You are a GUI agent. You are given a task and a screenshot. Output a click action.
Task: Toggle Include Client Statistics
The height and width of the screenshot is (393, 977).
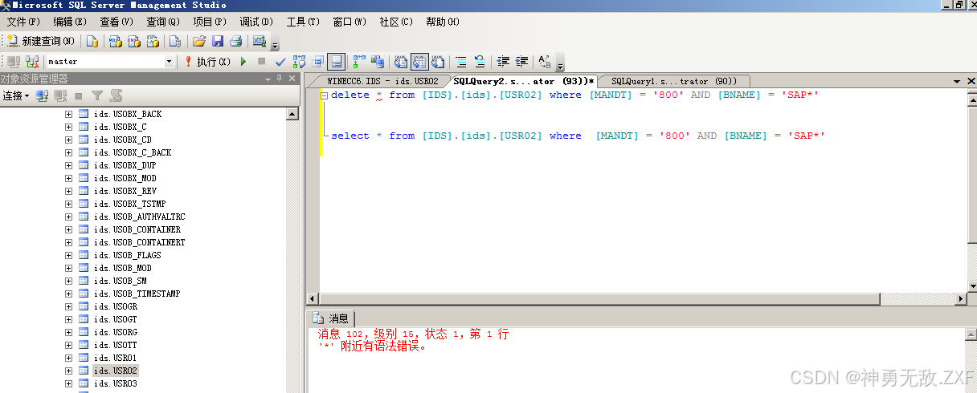point(378,61)
